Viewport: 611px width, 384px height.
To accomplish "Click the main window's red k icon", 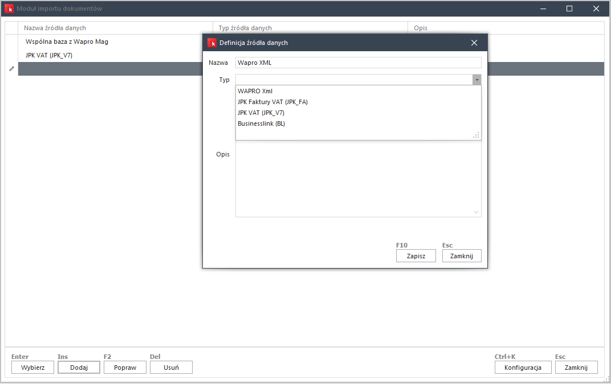I will pos(9,9).
